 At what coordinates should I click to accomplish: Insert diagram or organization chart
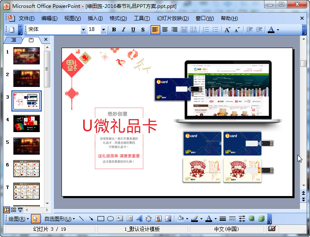149,219
